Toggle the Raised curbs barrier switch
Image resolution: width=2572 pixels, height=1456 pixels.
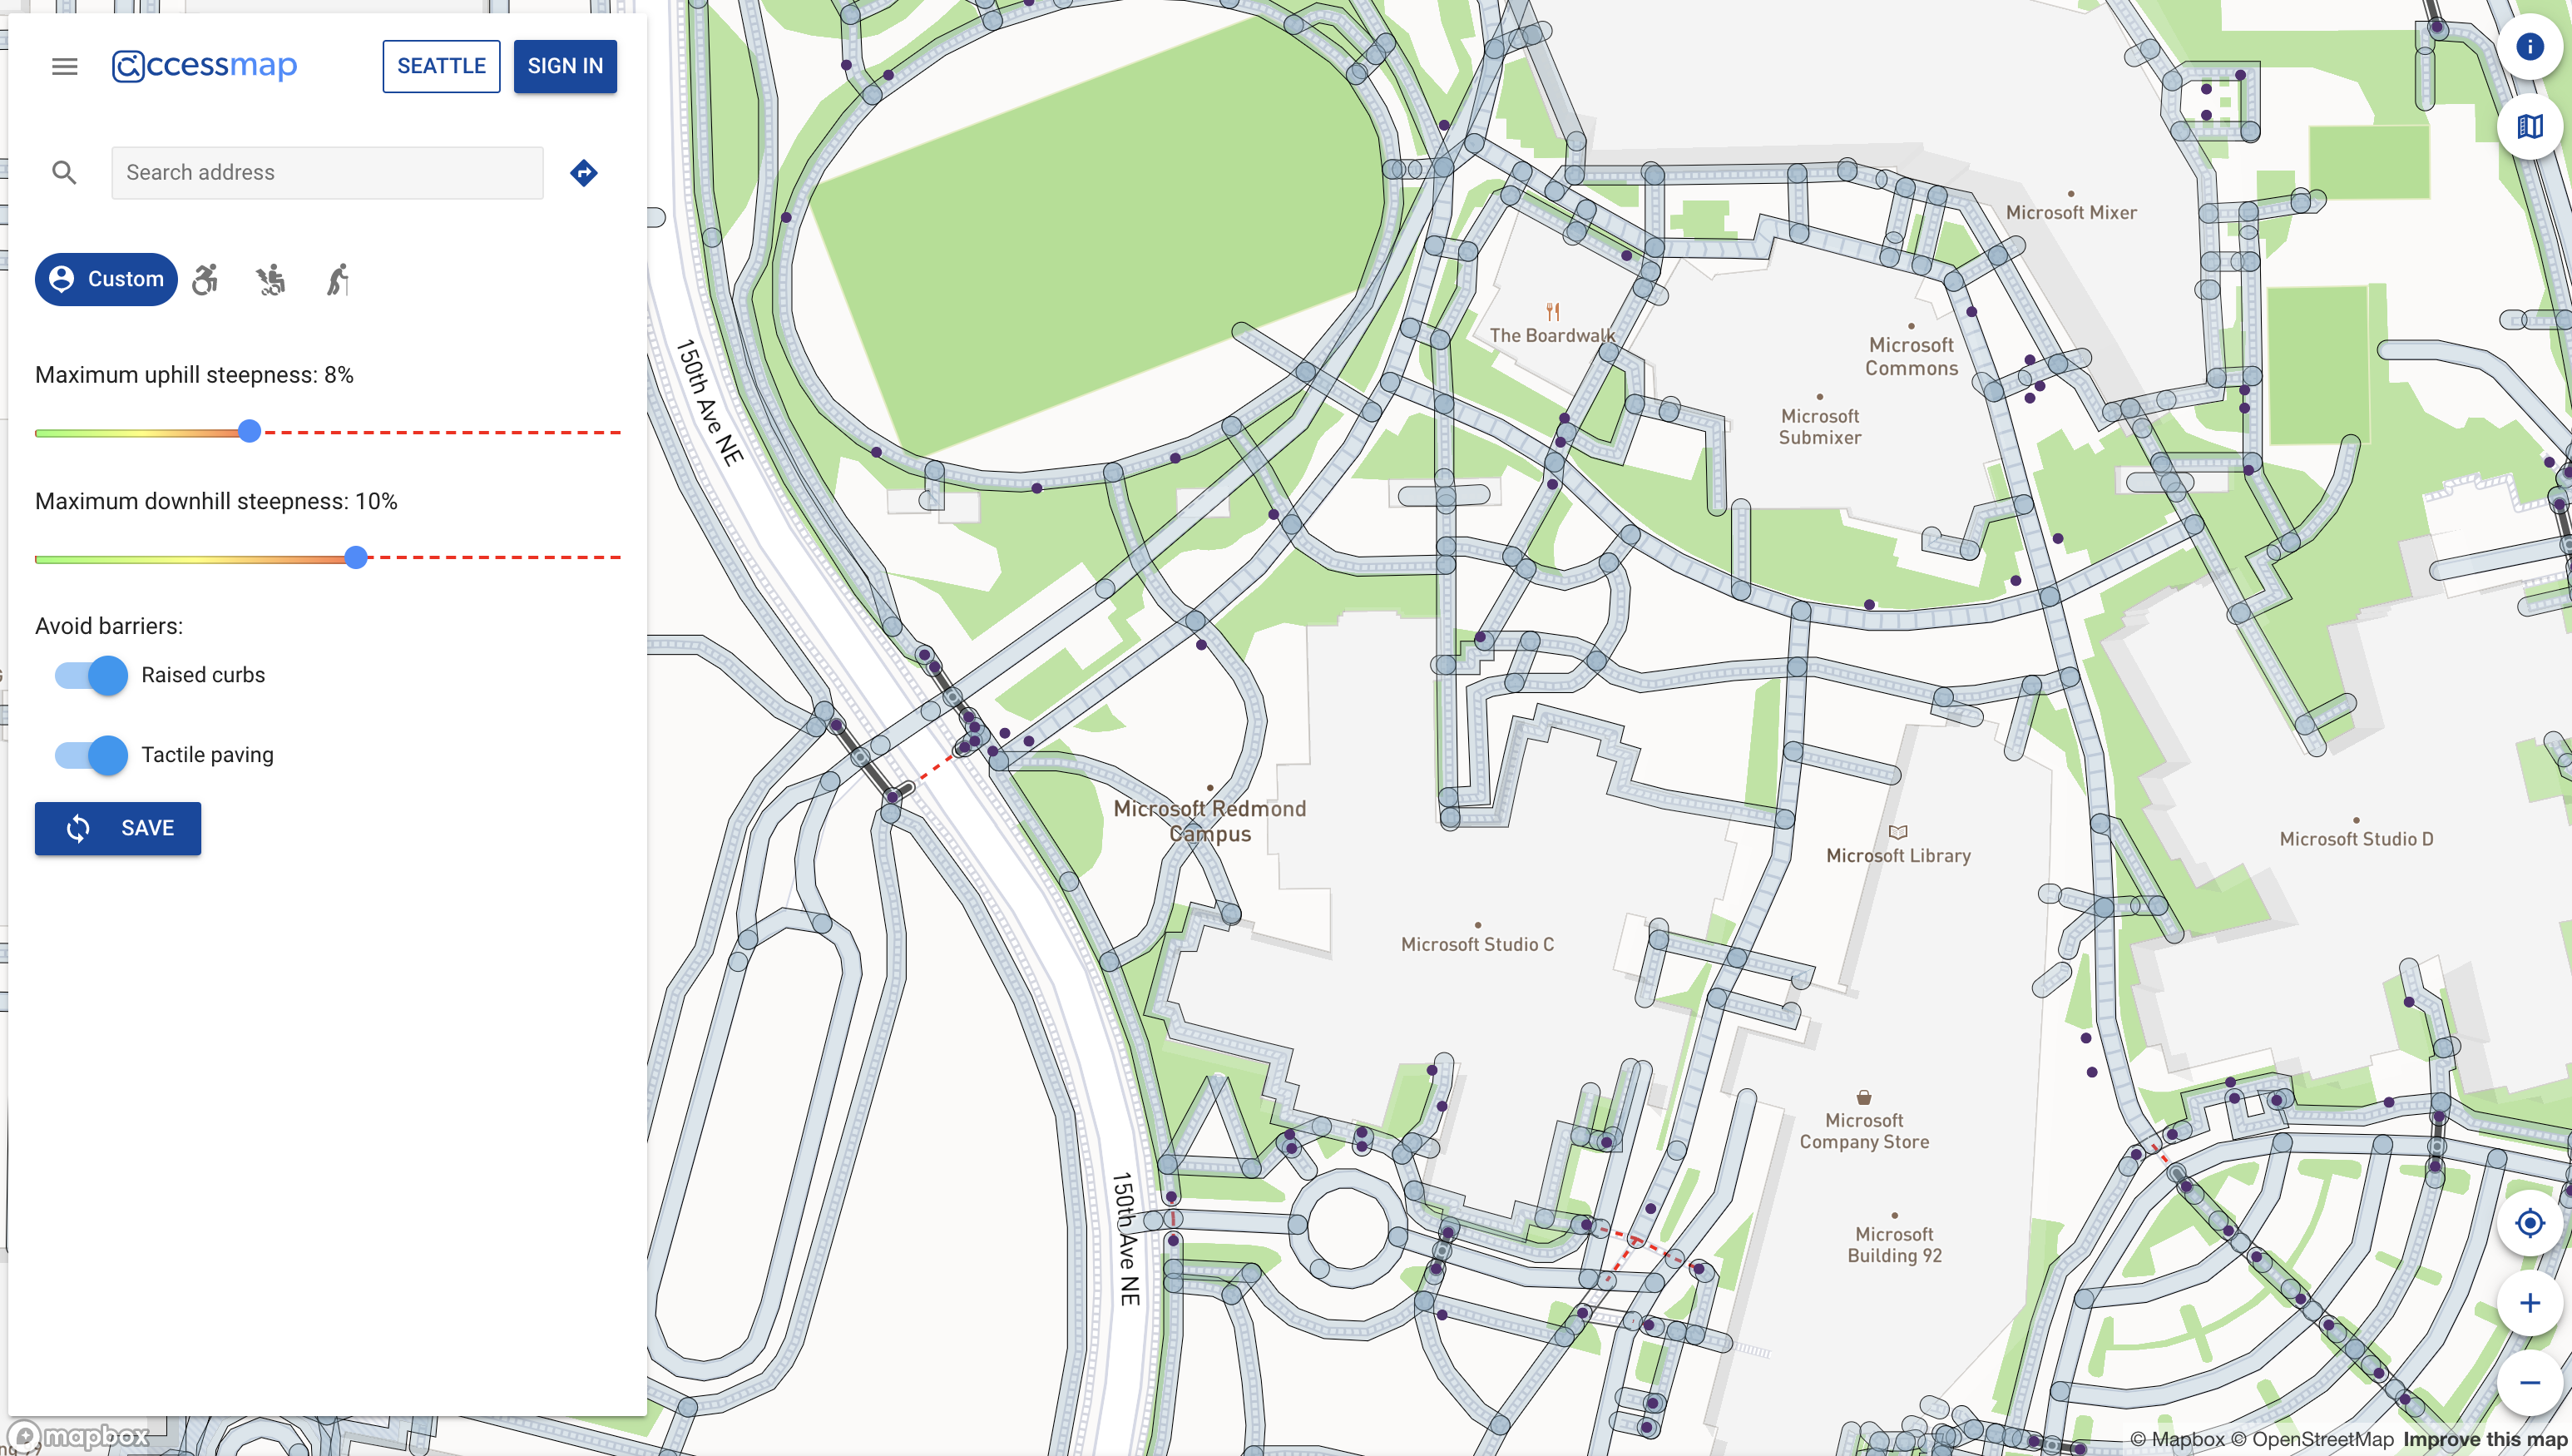pos(91,675)
